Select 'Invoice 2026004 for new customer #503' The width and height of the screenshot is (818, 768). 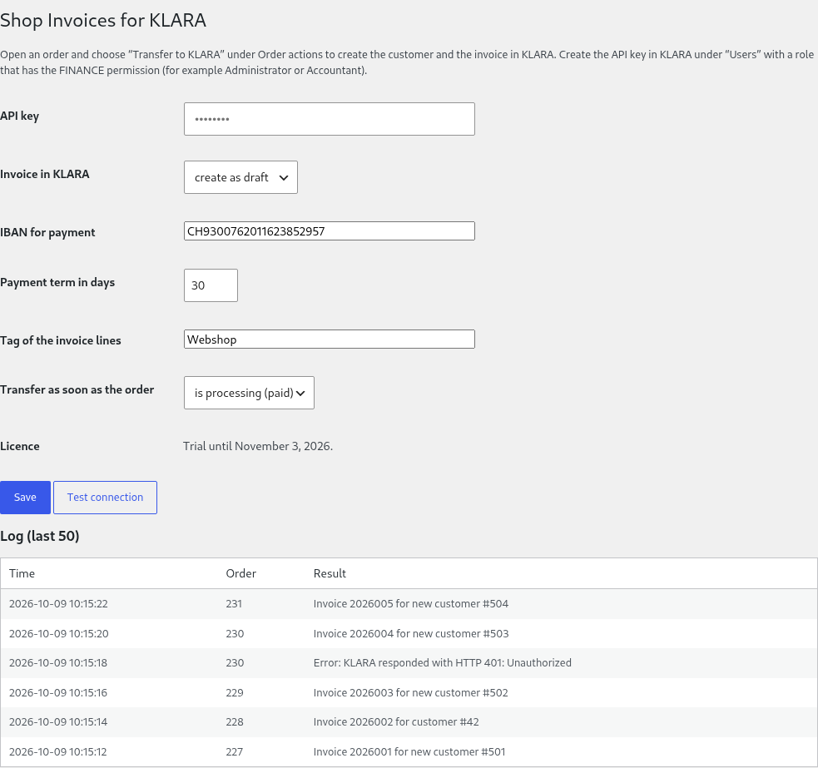[x=411, y=633]
